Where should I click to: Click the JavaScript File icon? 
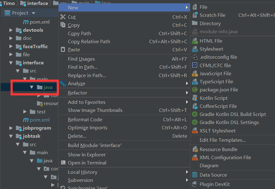click(195, 73)
